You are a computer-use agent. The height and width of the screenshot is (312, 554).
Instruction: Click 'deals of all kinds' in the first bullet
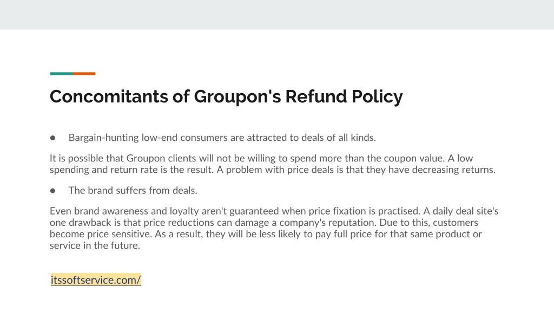[x=339, y=138]
